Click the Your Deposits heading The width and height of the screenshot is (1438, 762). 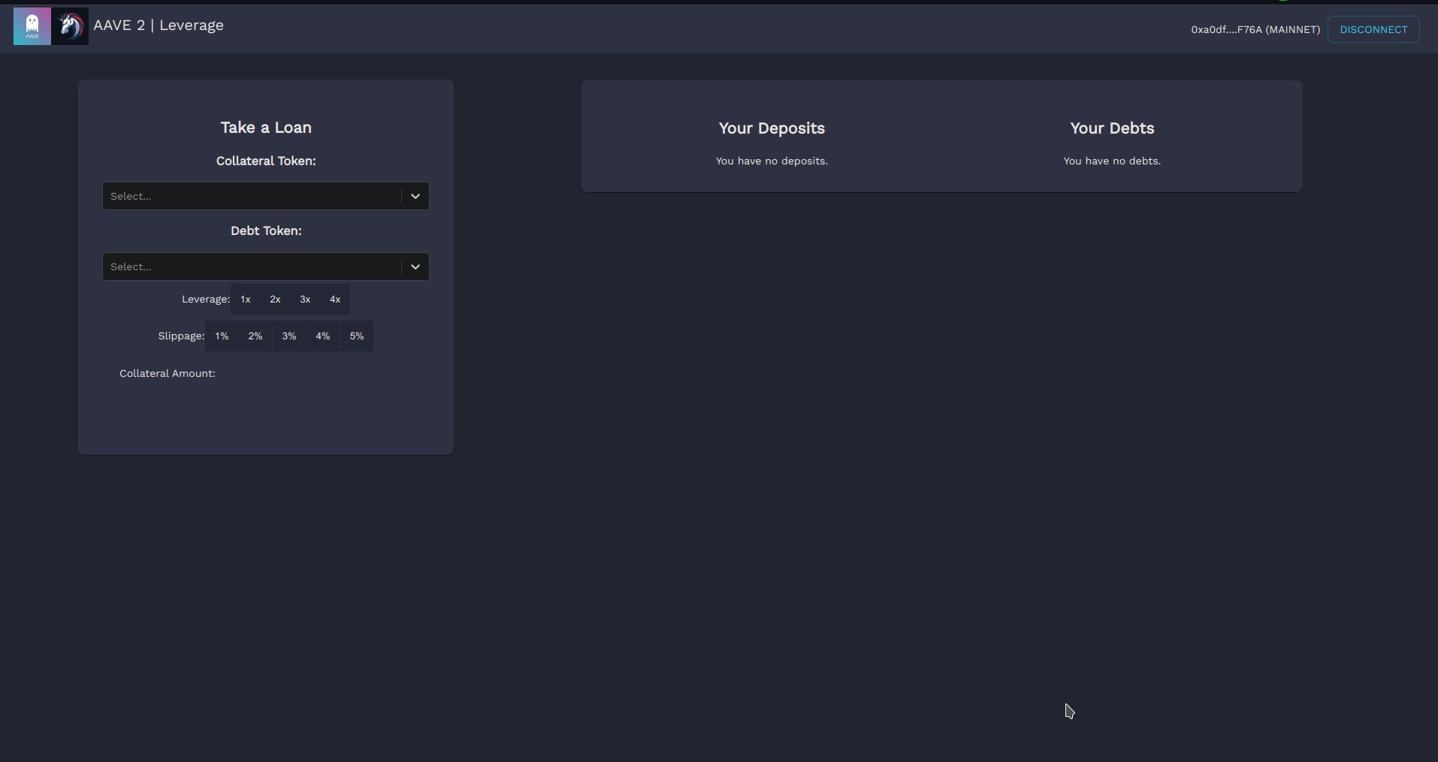tap(772, 128)
